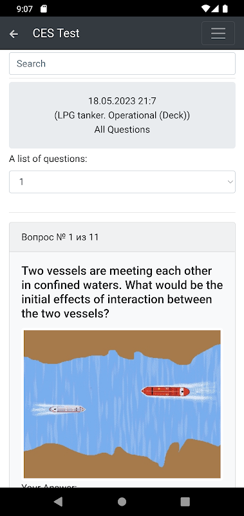Tap the question text about two vessels
The height and width of the screenshot is (516, 244).
click(122, 292)
